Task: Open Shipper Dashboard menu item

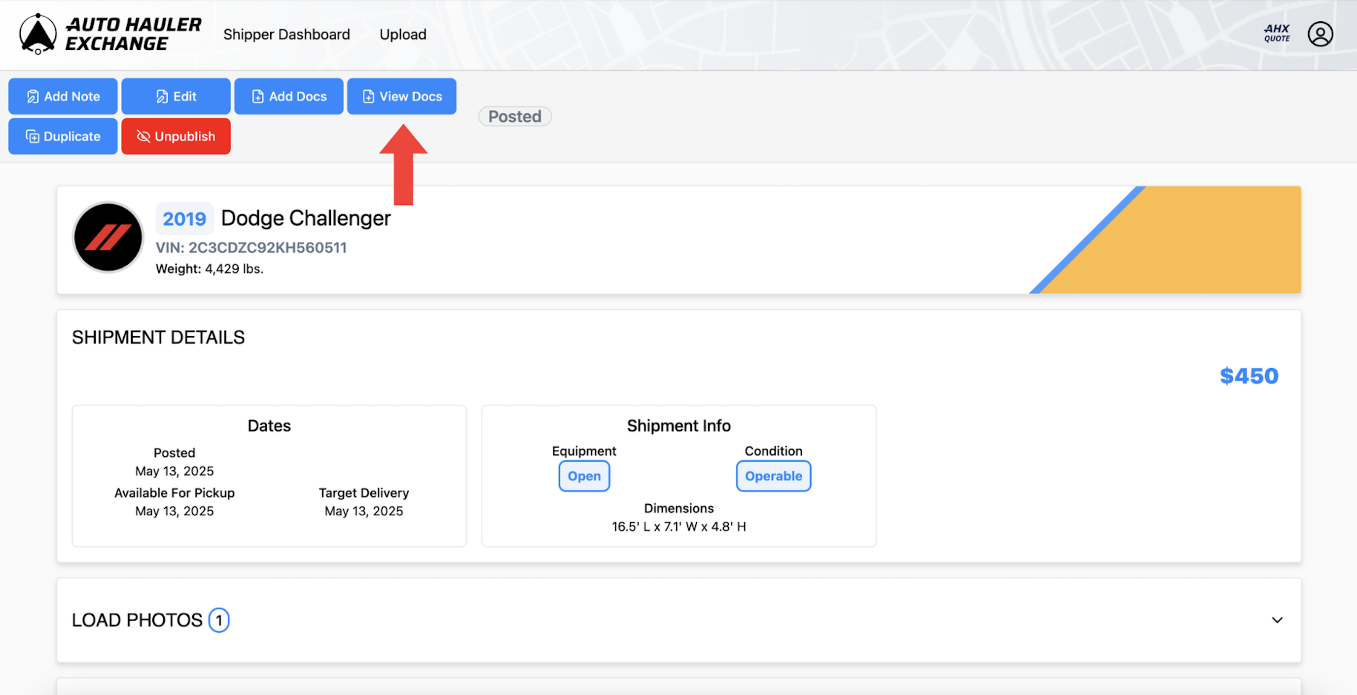Action: click(x=286, y=34)
